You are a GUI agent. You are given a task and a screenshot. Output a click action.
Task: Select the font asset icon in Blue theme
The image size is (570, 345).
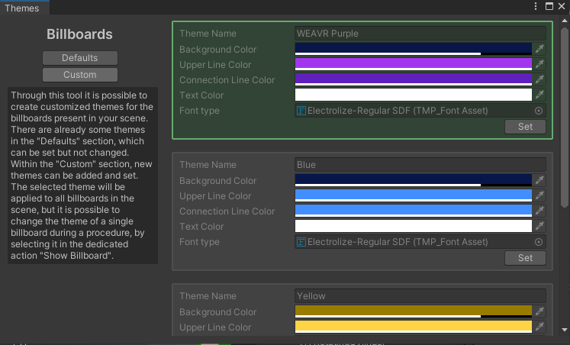tap(301, 242)
